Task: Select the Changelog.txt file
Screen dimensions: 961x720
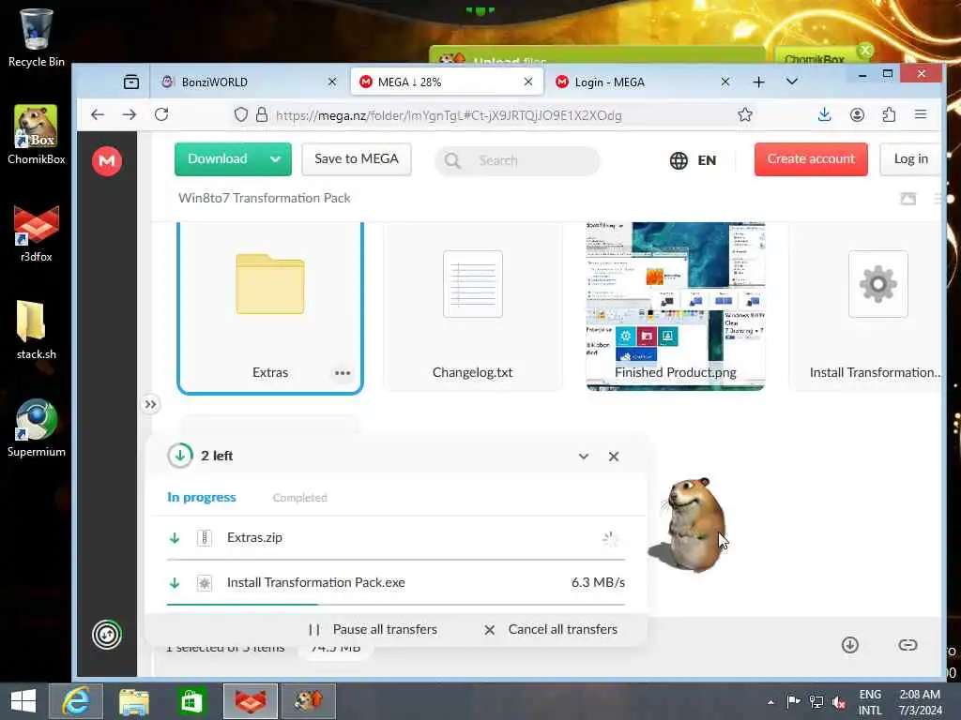Action: pos(473,307)
